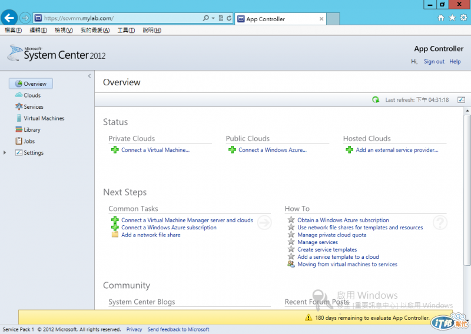Click the search magnifier in address bar

(x=205, y=18)
